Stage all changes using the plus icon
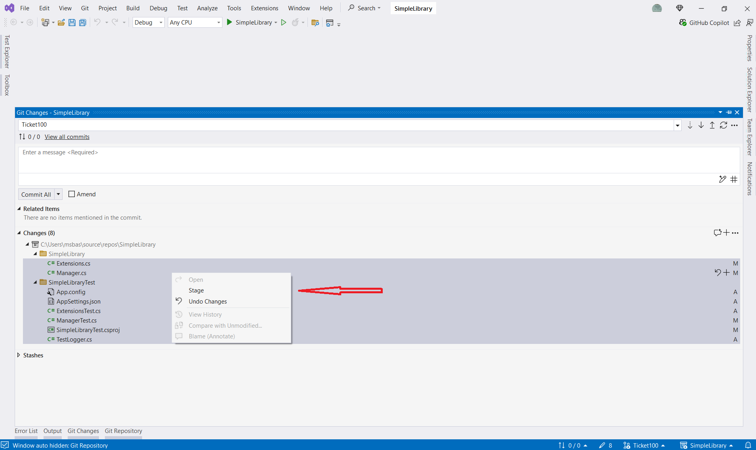 [x=727, y=233]
